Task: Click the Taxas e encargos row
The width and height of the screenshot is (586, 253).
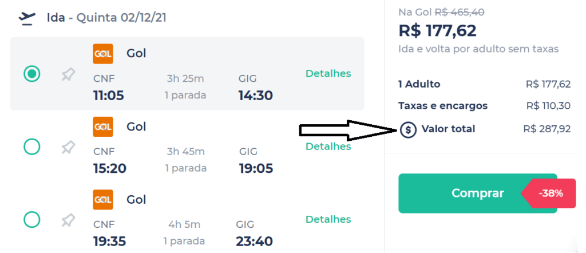Action: tap(485, 106)
